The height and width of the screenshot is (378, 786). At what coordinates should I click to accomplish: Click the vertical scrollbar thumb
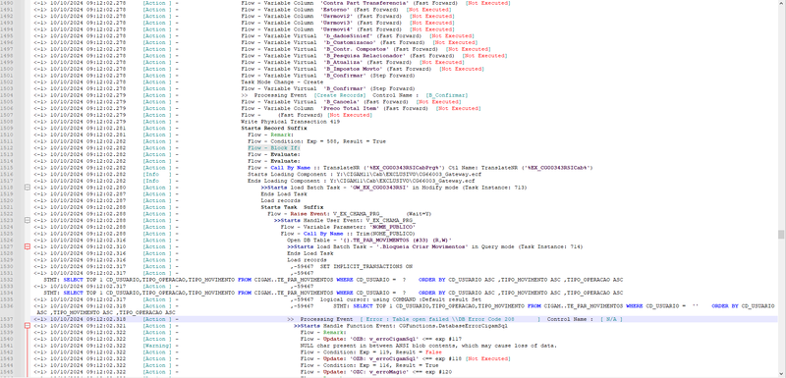pos(781,235)
